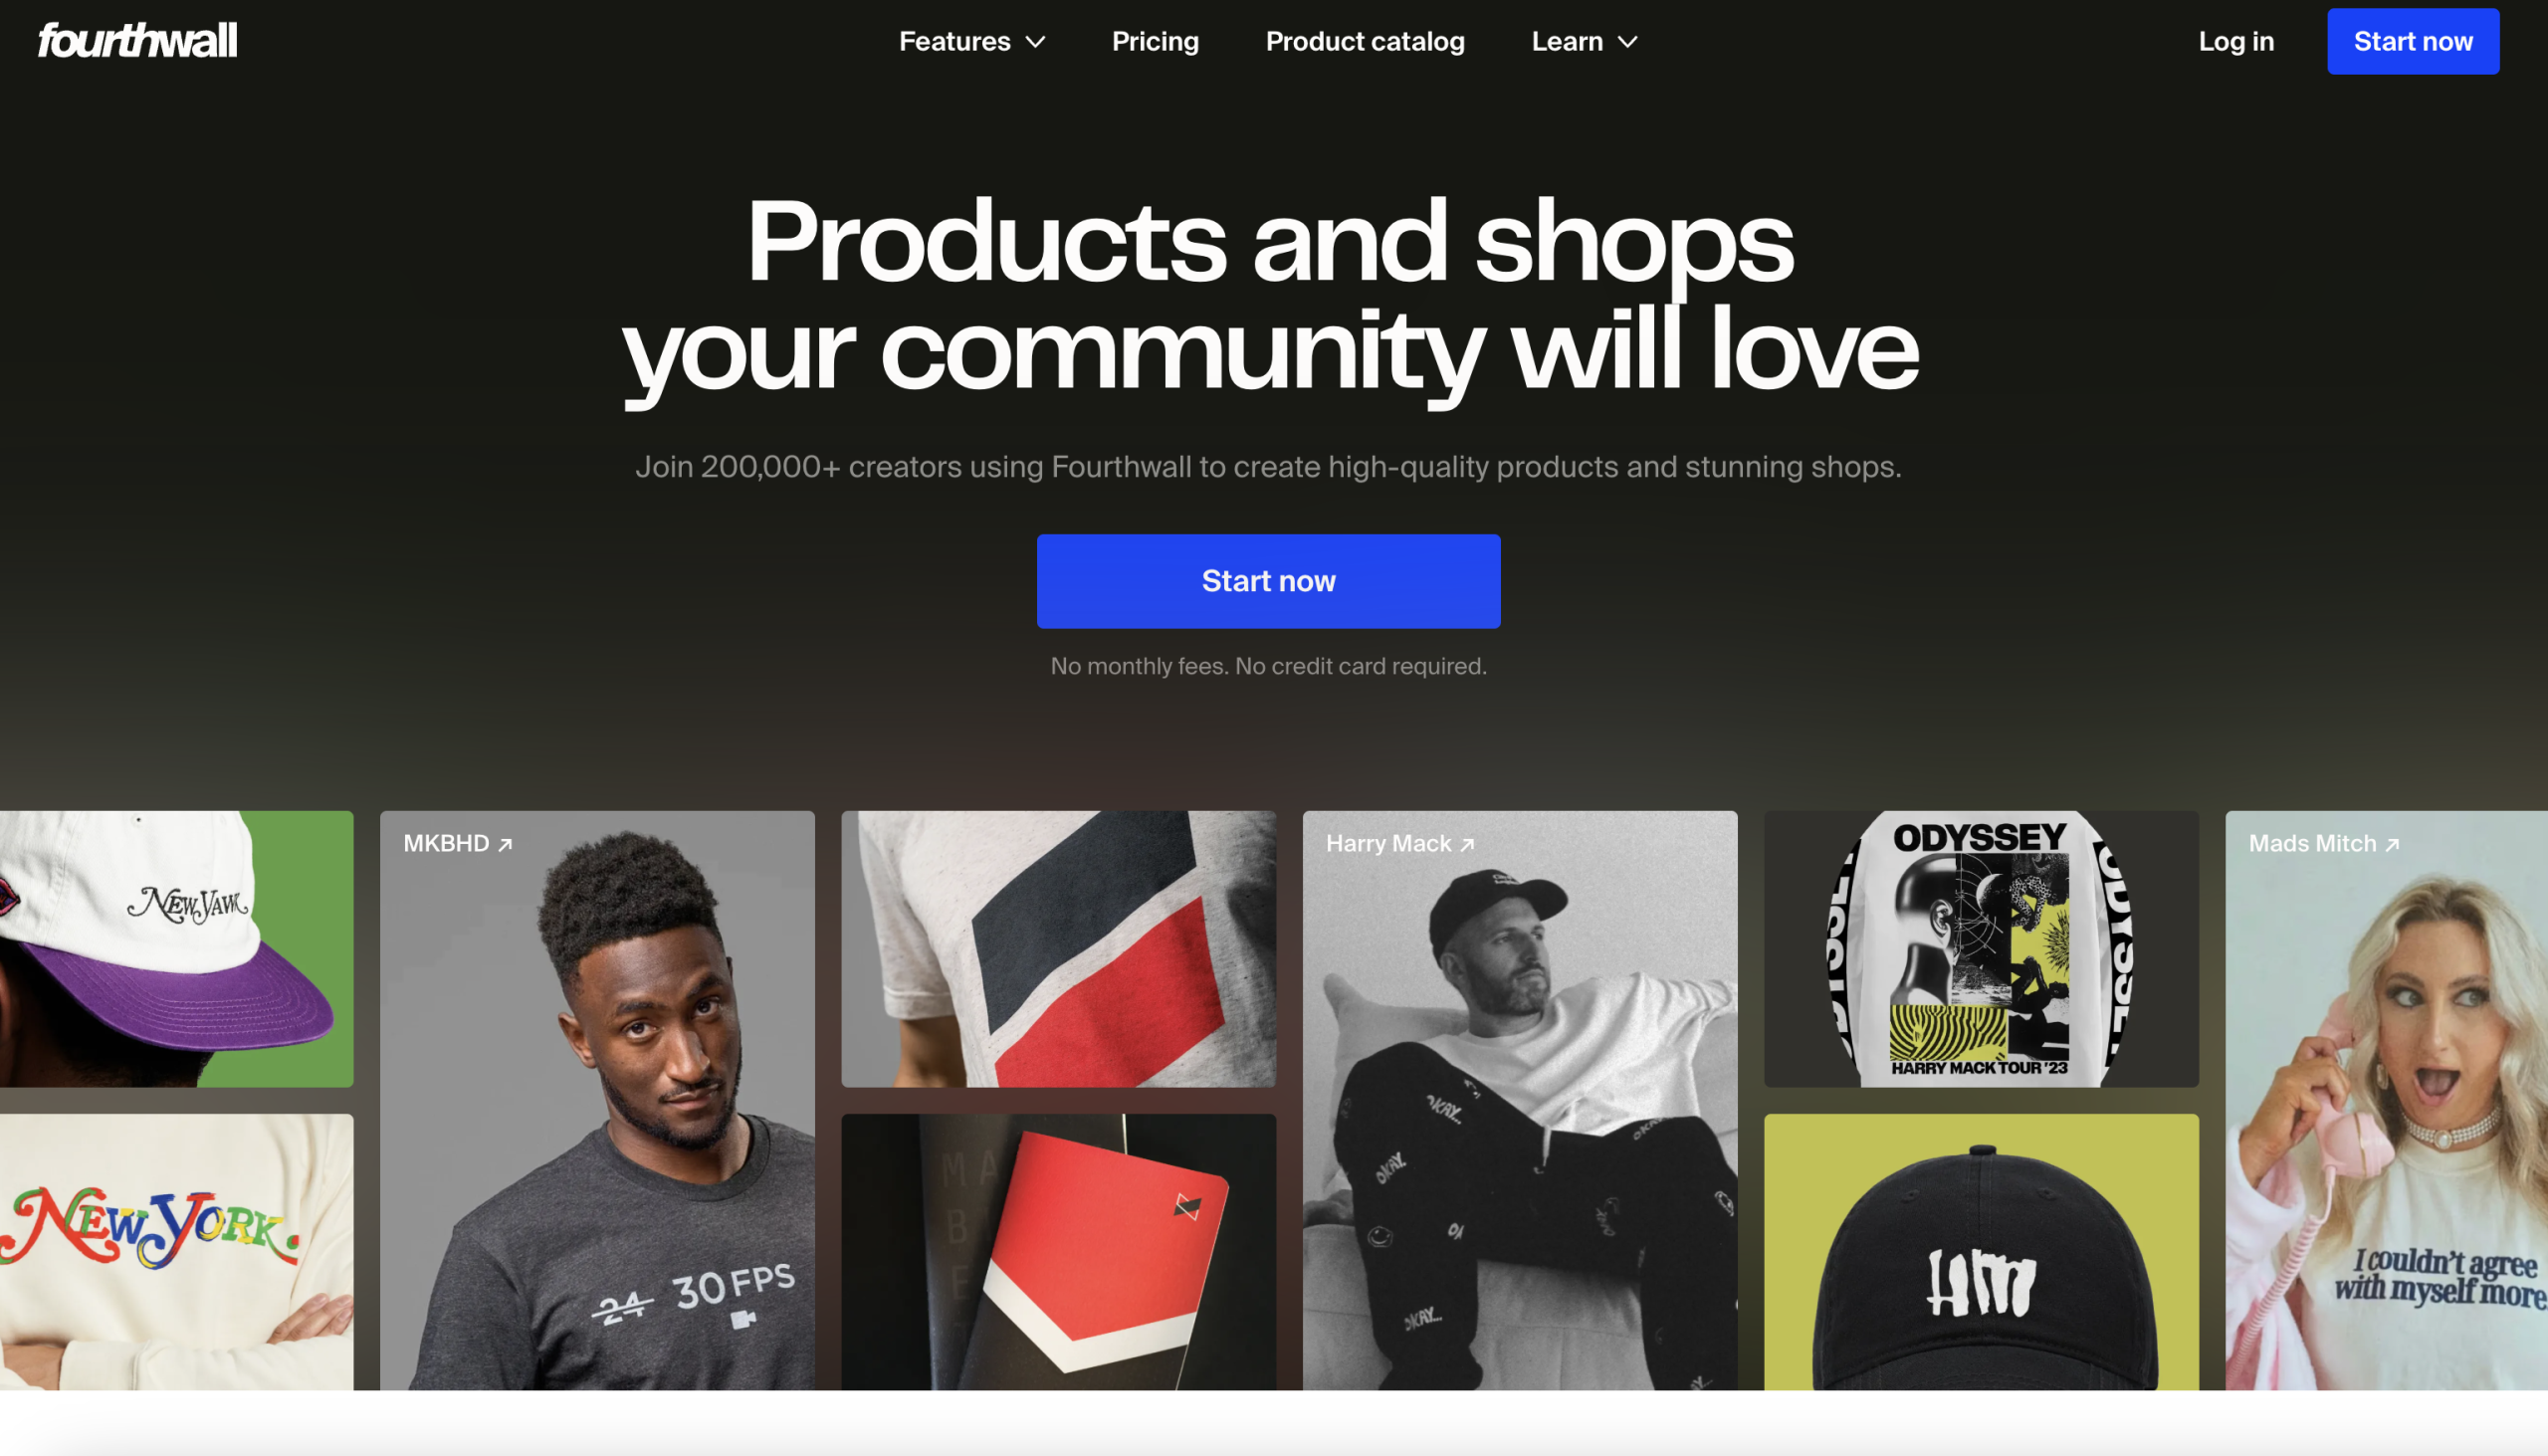Image resolution: width=2548 pixels, height=1456 pixels.
Task: Click the Mads Mitch external arrow icon
Action: [x=2392, y=845]
